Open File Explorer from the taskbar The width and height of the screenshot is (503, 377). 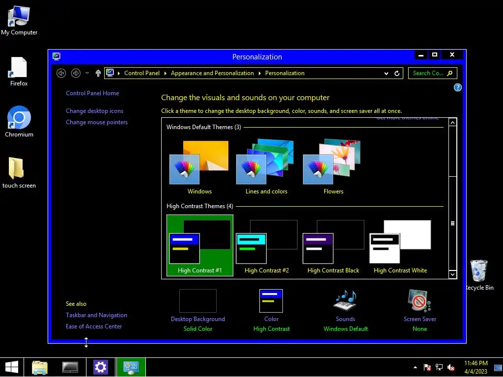40,367
